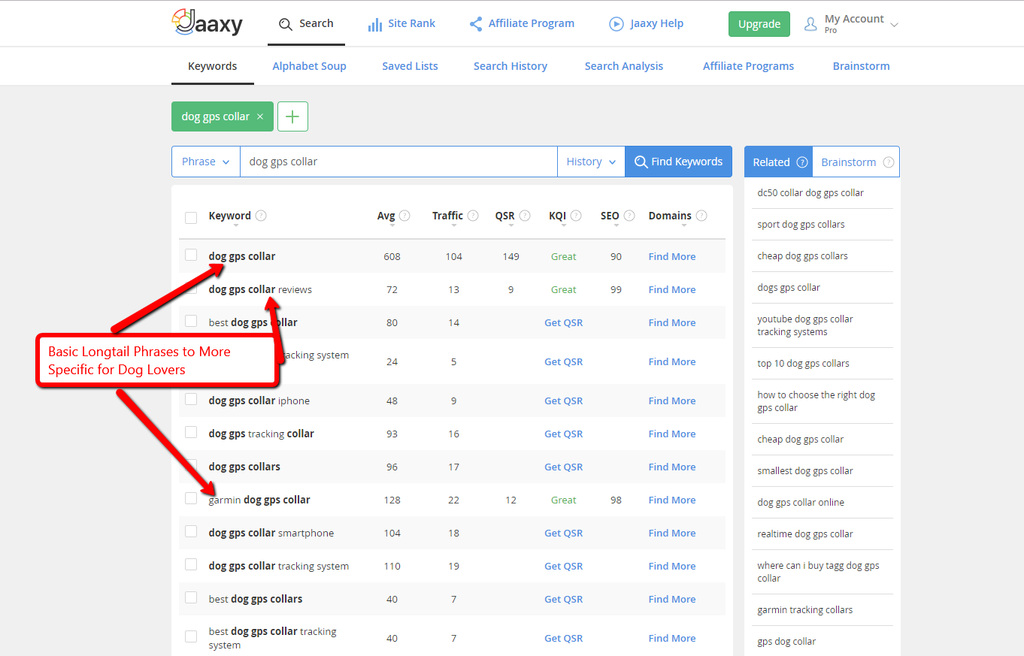Click the Site Rank bar chart icon
This screenshot has width=1024, height=656.
click(374, 24)
